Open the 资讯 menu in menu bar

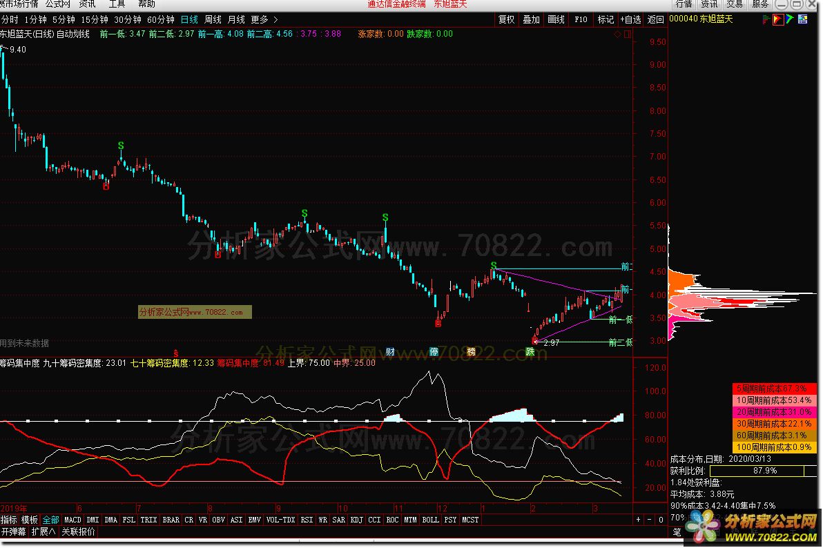[87, 4]
